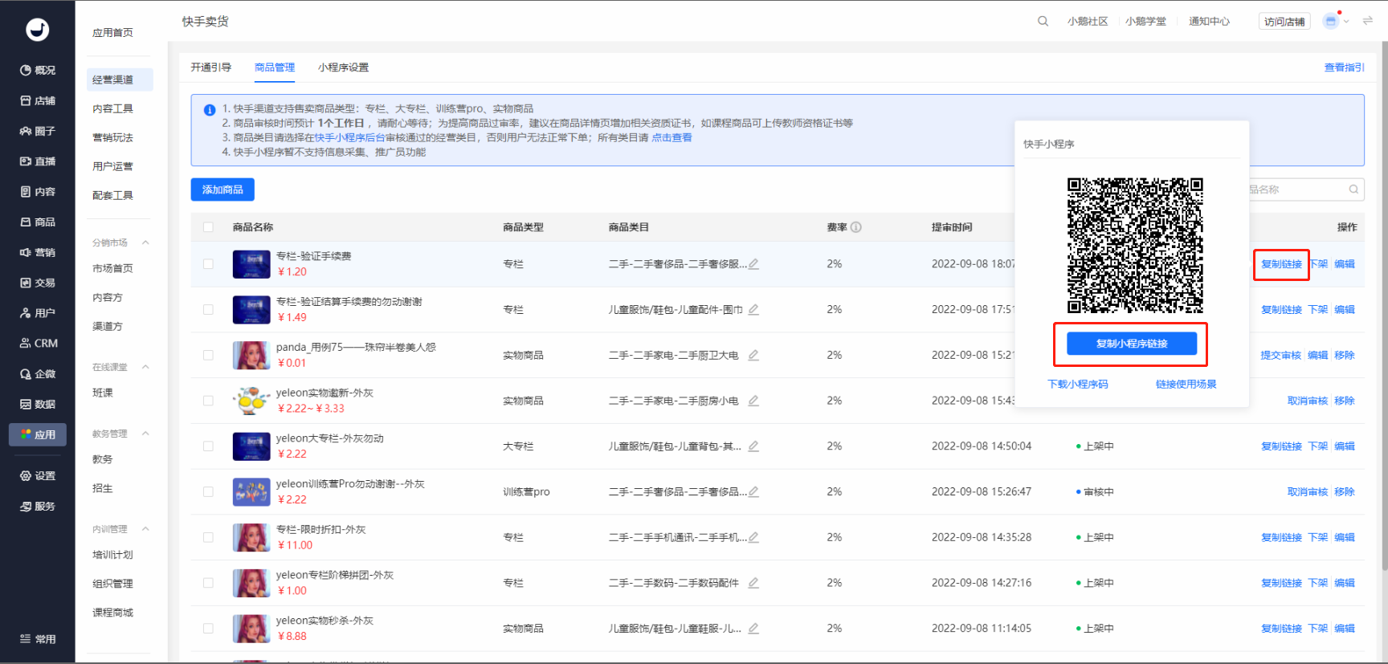Edit category pencil for 二手-二手家电-二手厨卫大电
This screenshot has width=1388, height=664.
753,355
